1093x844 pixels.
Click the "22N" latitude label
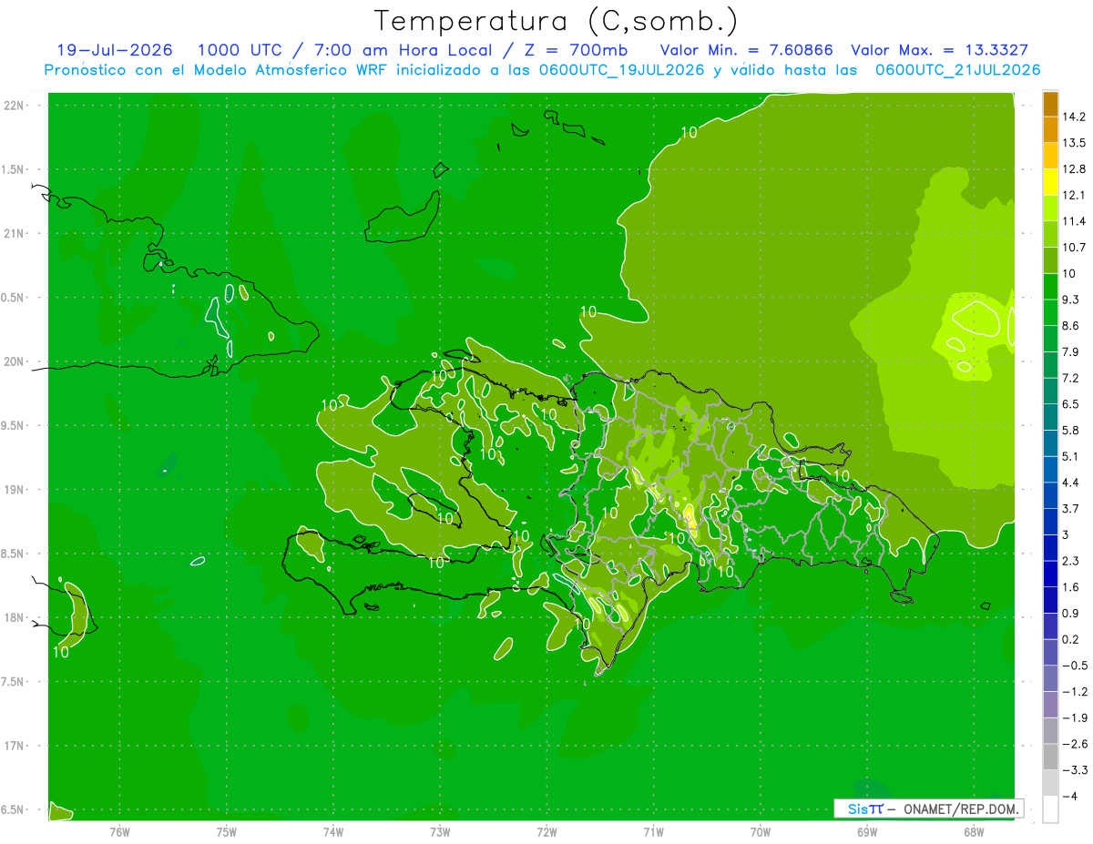point(14,106)
